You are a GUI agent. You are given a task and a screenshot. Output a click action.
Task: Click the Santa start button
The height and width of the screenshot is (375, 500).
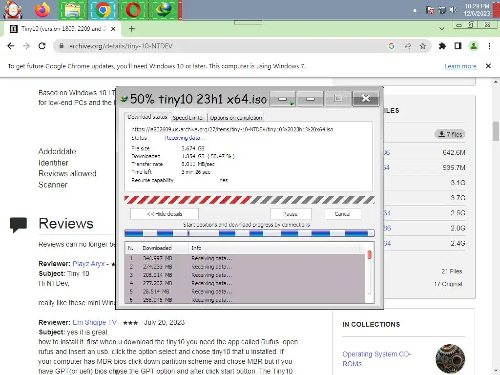tap(13, 10)
